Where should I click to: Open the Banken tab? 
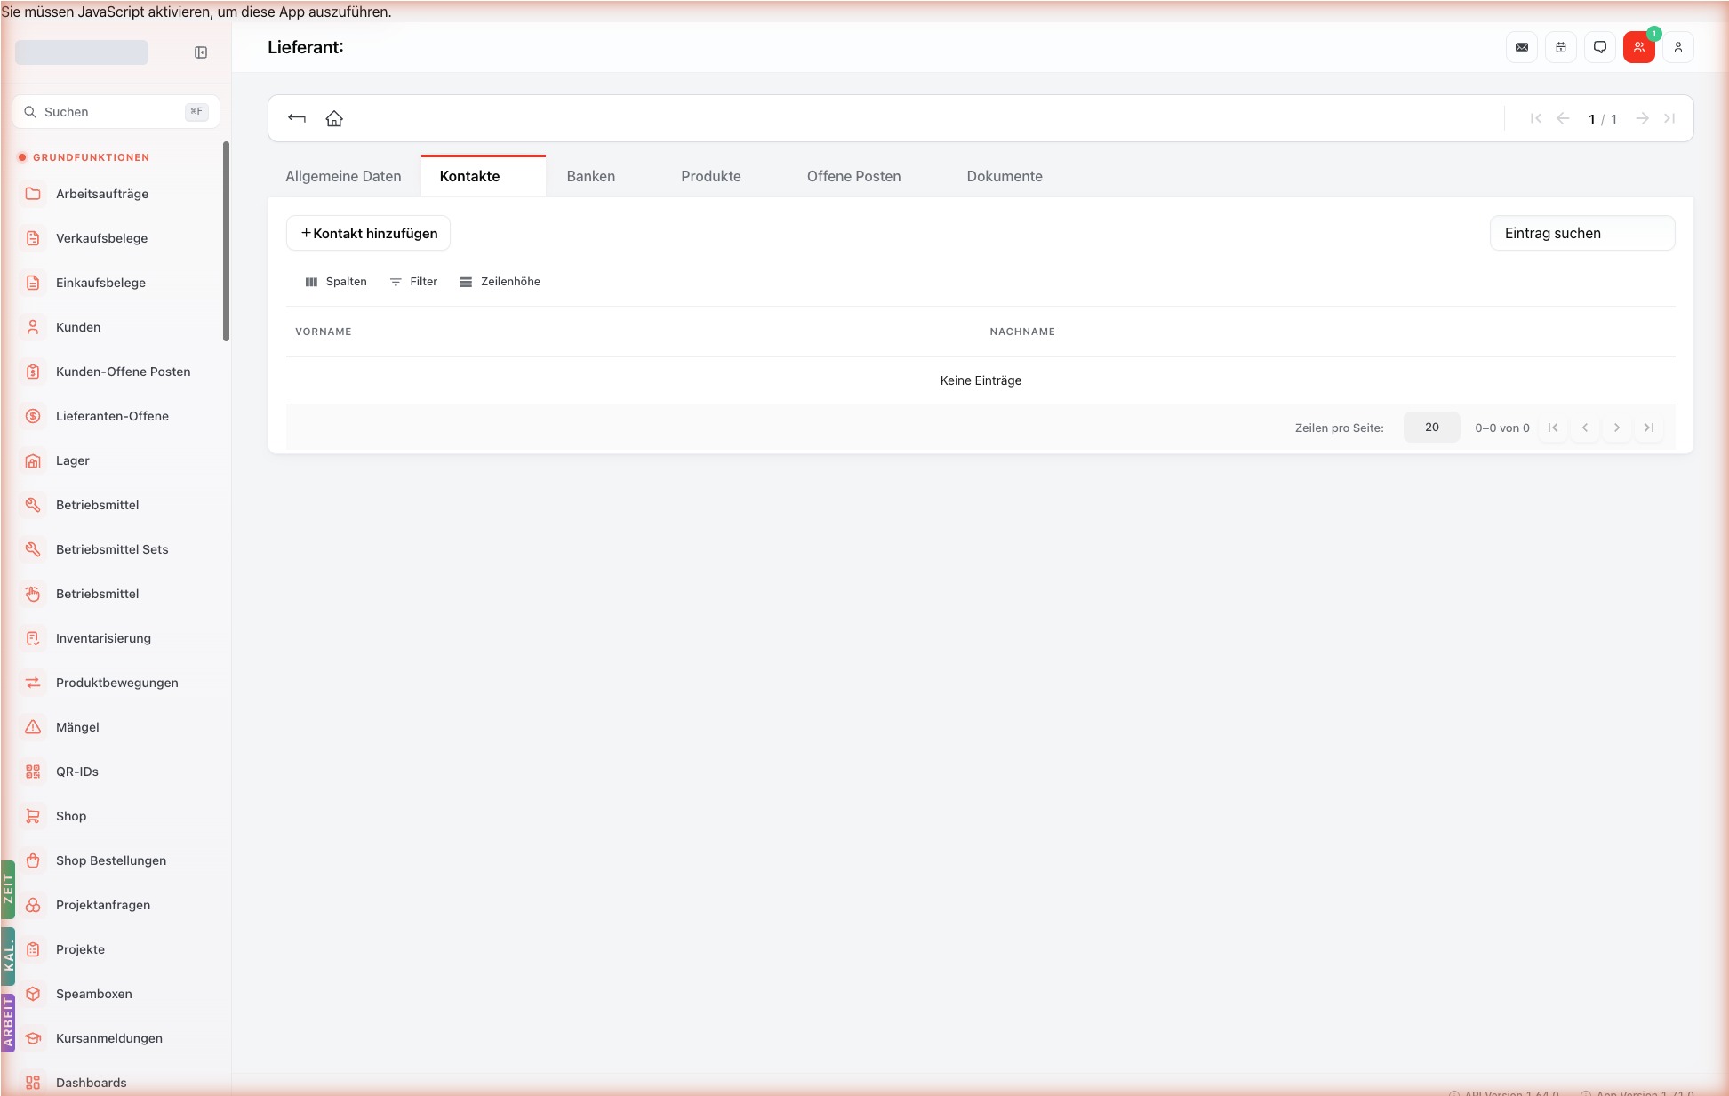(x=591, y=176)
